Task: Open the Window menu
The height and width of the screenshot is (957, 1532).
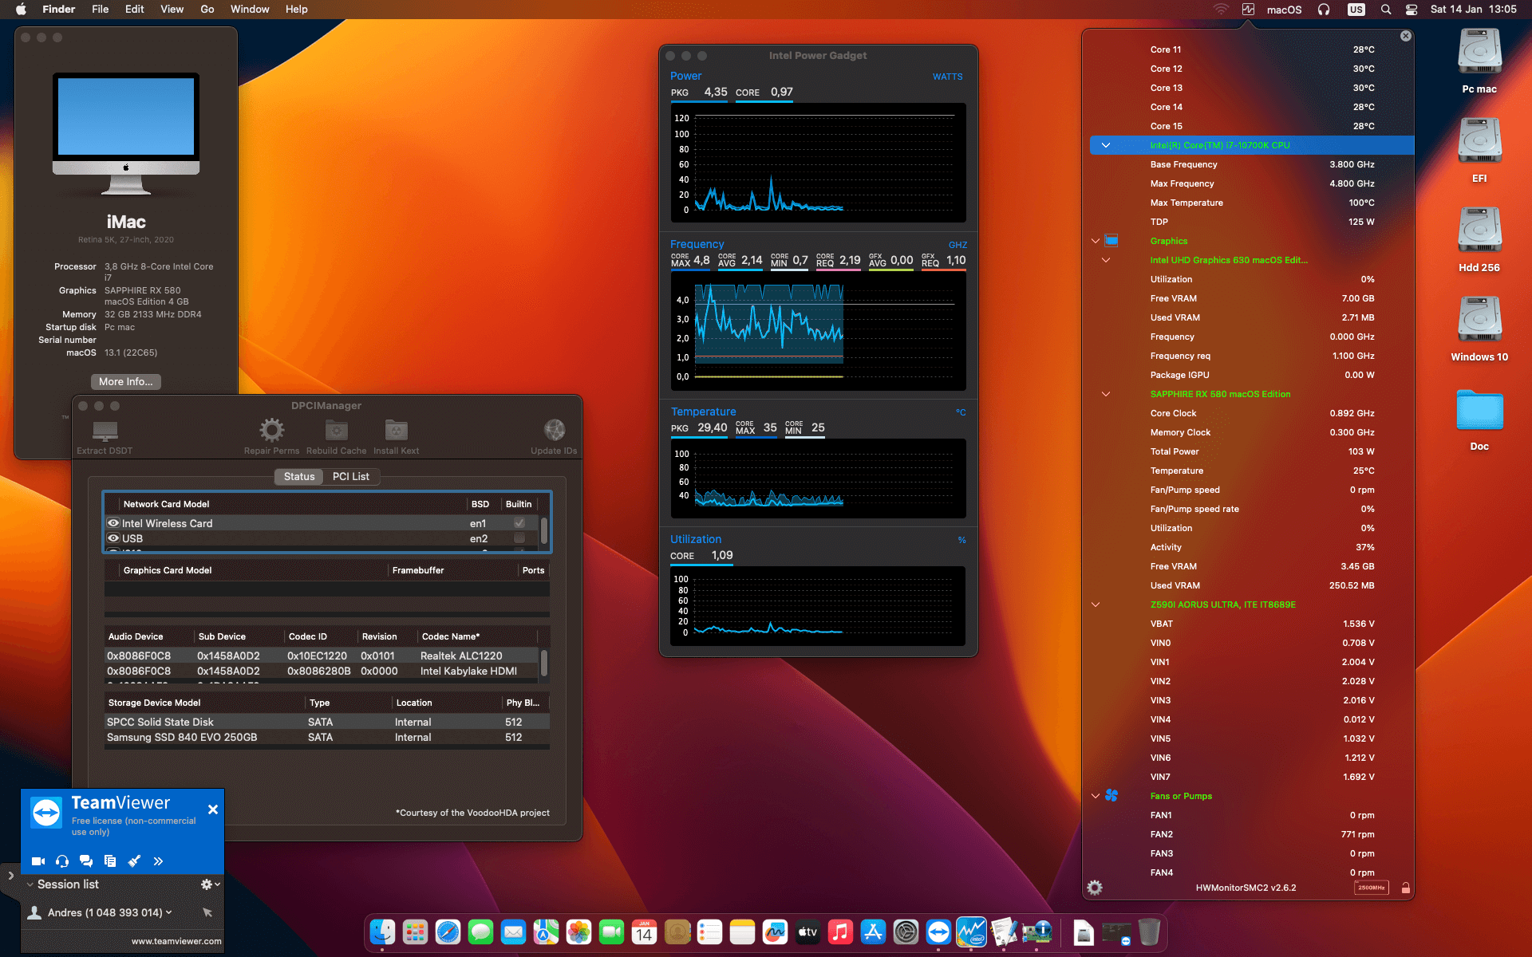Action: 250,10
